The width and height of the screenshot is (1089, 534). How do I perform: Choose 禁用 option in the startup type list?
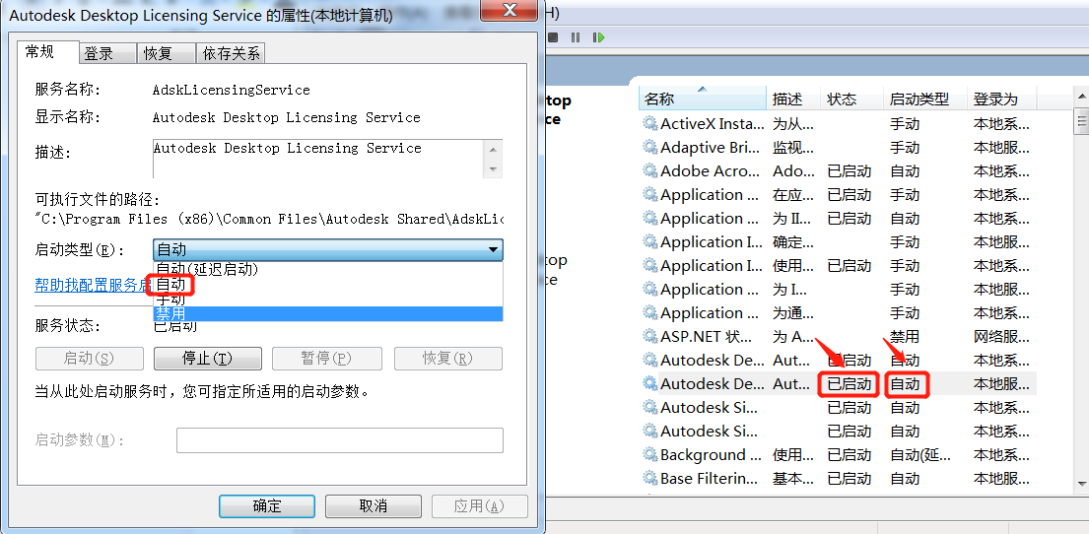(x=328, y=314)
